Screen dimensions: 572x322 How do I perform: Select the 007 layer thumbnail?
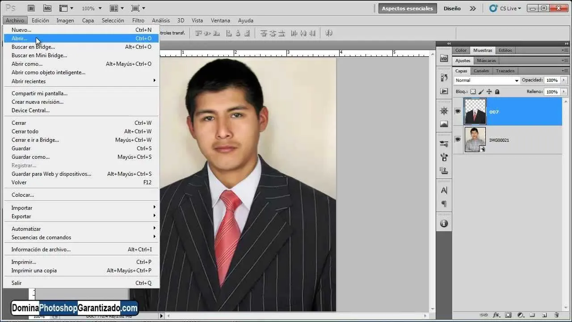475,111
